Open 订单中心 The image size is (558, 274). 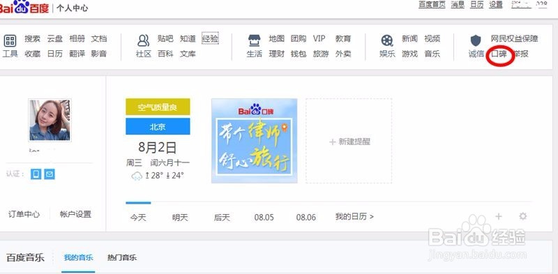pyautogui.click(x=24, y=214)
